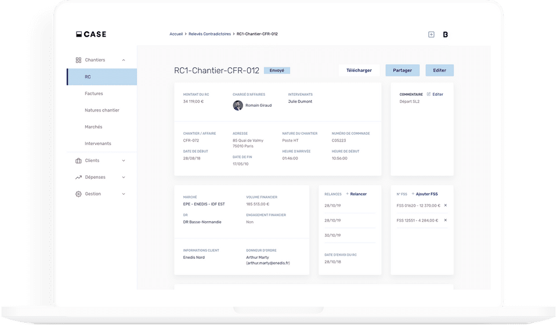Open Factures in the sidebar
Screen dimensions: 557x325
tap(94, 93)
